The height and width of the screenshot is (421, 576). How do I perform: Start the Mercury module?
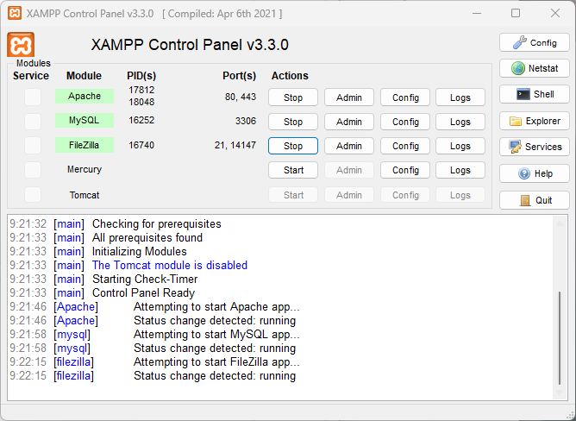click(293, 170)
